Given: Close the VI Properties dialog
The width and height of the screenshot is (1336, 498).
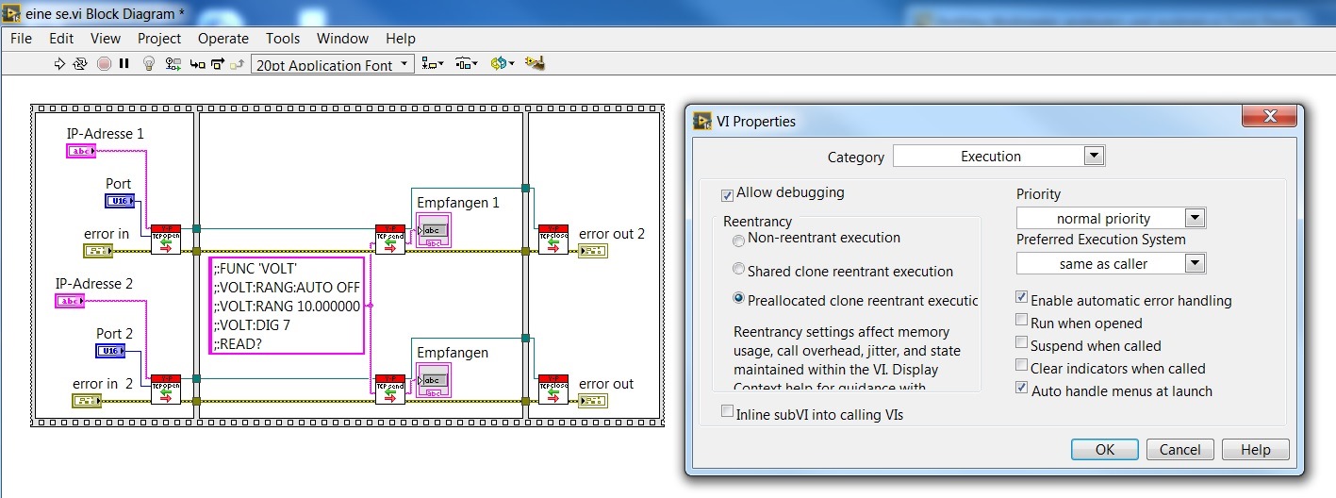Looking at the screenshot, I should pos(1268,116).
